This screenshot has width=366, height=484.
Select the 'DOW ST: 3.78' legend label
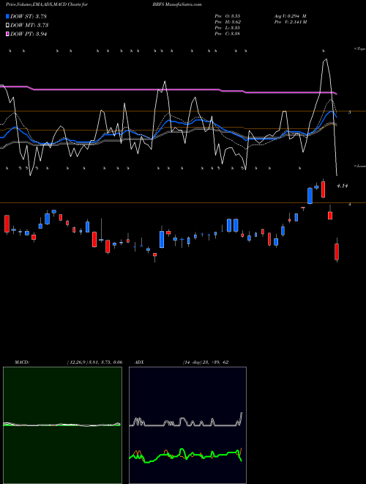coord(29,16)
